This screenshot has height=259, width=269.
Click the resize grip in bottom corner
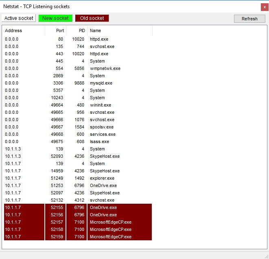pyautogui.click(x=267, y=257)
